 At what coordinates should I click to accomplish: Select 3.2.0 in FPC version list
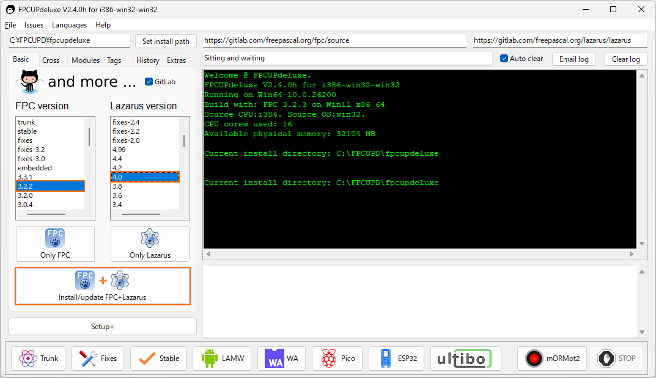(x=50, y=195)
